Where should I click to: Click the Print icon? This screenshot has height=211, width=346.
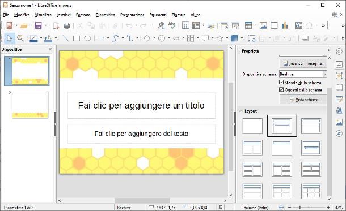66,25
